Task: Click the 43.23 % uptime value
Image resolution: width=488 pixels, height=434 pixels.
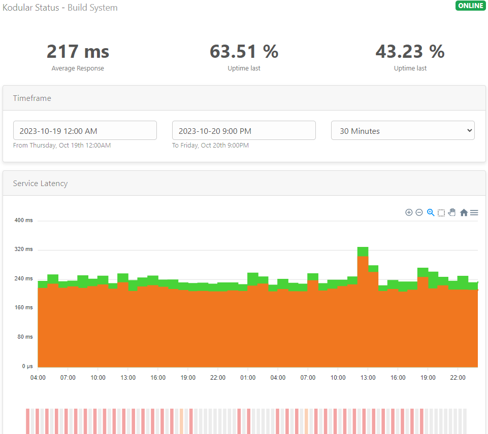Action: [410, 52]
